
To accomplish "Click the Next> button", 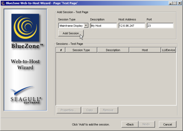I will coord(147,124).
